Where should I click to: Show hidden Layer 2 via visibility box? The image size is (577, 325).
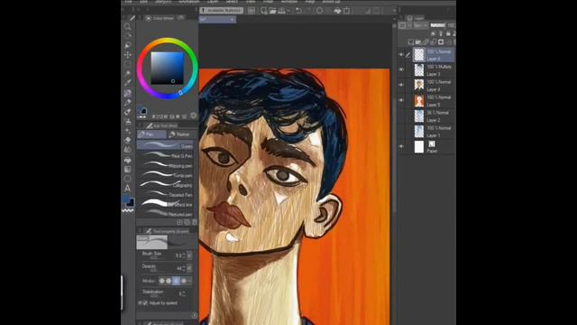click(x=401, y=116)
